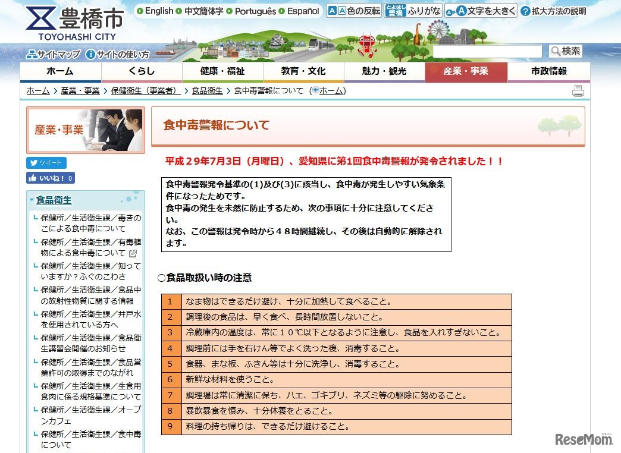Open the くらし navigation tab
Screen dimensions: 621x453
point(141,71)
